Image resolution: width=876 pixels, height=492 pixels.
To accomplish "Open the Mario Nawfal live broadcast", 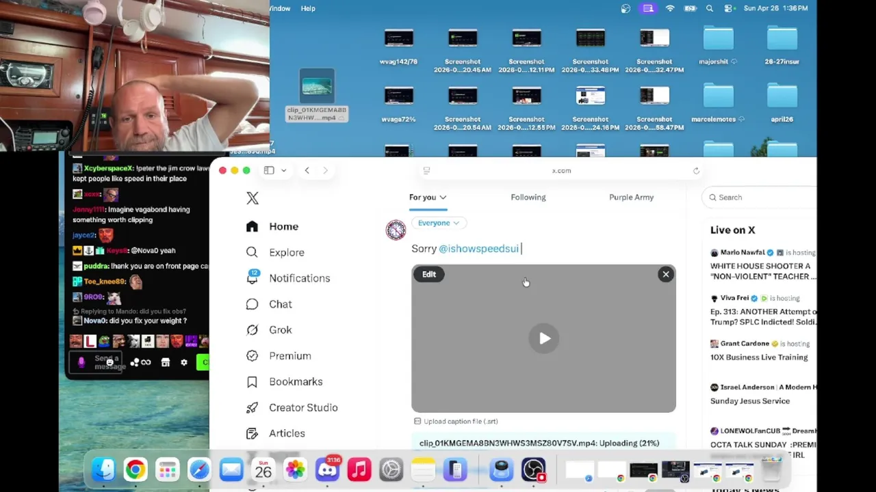I will (x=763, y=265).
